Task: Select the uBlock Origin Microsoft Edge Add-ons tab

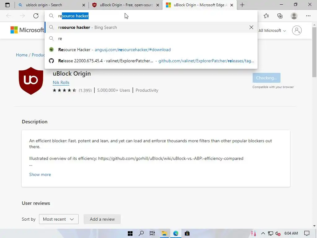Action: point(199,5)
